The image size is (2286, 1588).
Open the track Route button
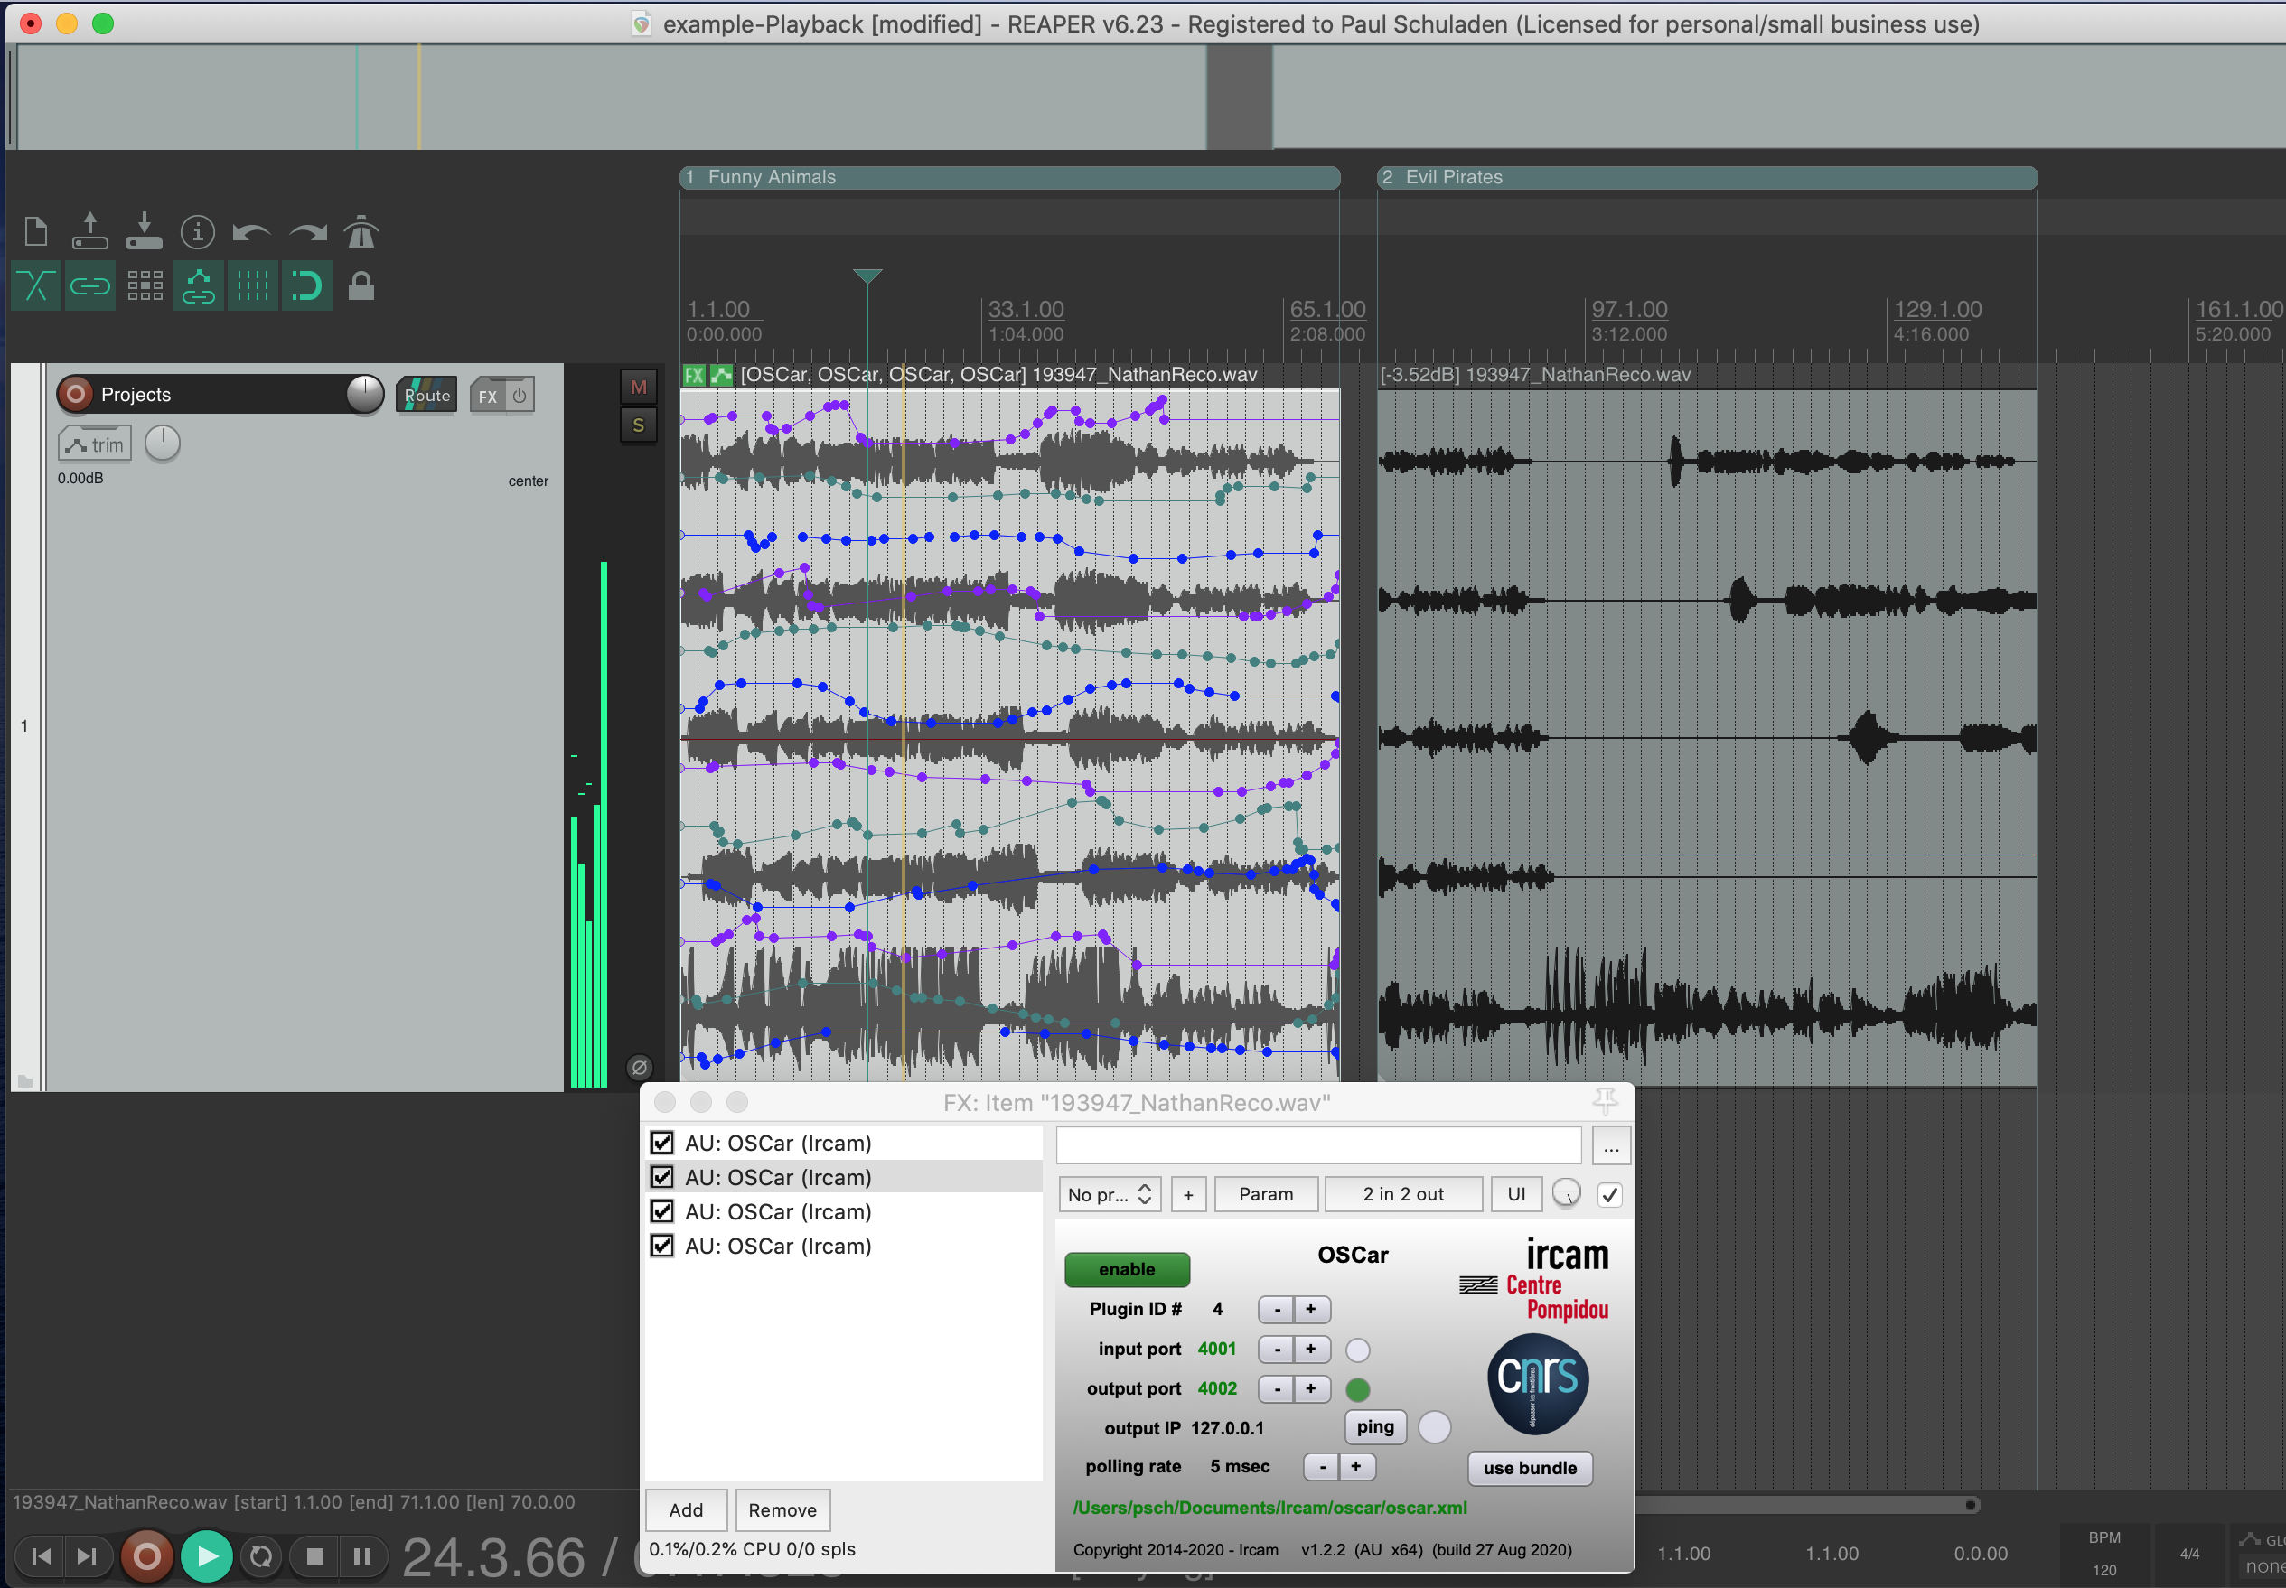(427, 395)
